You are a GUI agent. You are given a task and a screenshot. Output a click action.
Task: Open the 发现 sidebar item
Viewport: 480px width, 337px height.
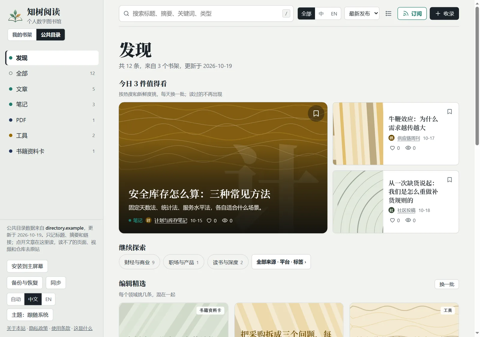52,58
